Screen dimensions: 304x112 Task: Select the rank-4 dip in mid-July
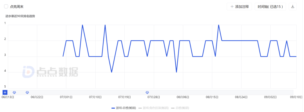(x=112, y=72)
